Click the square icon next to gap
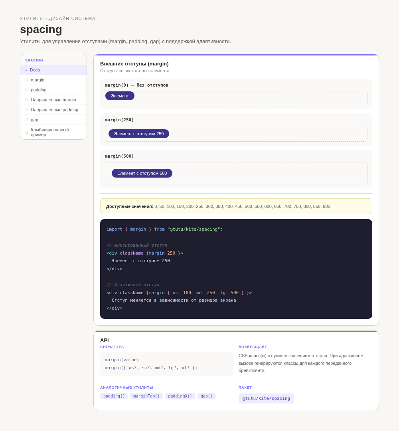This screenshot has width=399, height=431. pyautogui.click(x=27, y=120)
